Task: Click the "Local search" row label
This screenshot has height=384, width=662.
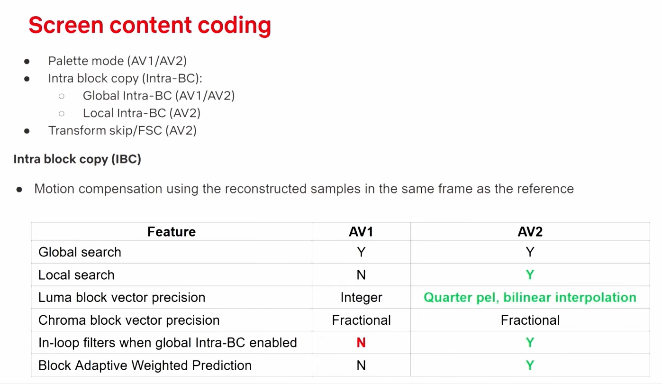Action: click(76, 275)
